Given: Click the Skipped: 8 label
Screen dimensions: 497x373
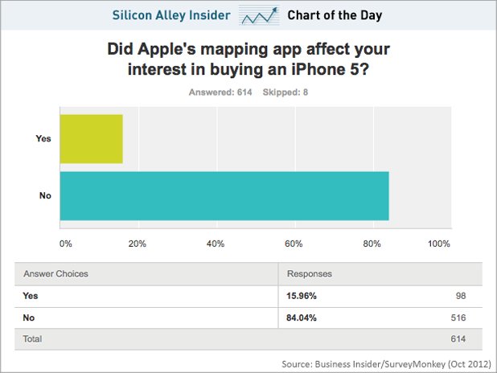Looking at the screenshot, I should [x=285, y=92].
